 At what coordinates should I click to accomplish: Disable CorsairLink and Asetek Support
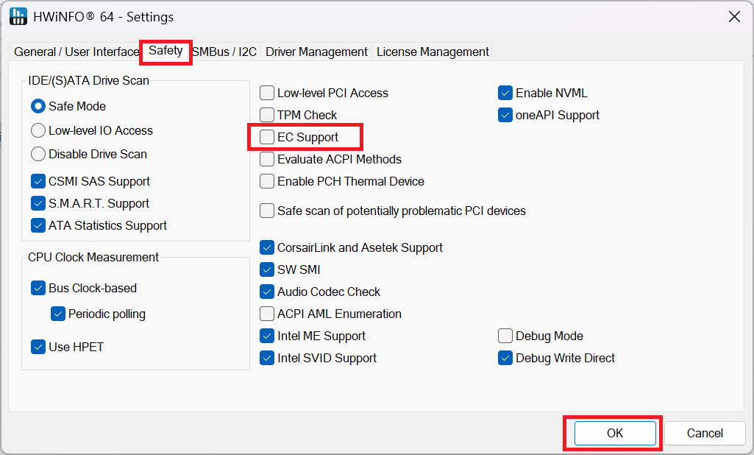[x=267, y=247]
